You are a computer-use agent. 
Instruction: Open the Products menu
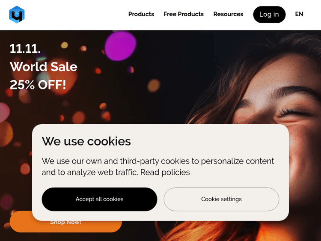(x=141, y=14)
